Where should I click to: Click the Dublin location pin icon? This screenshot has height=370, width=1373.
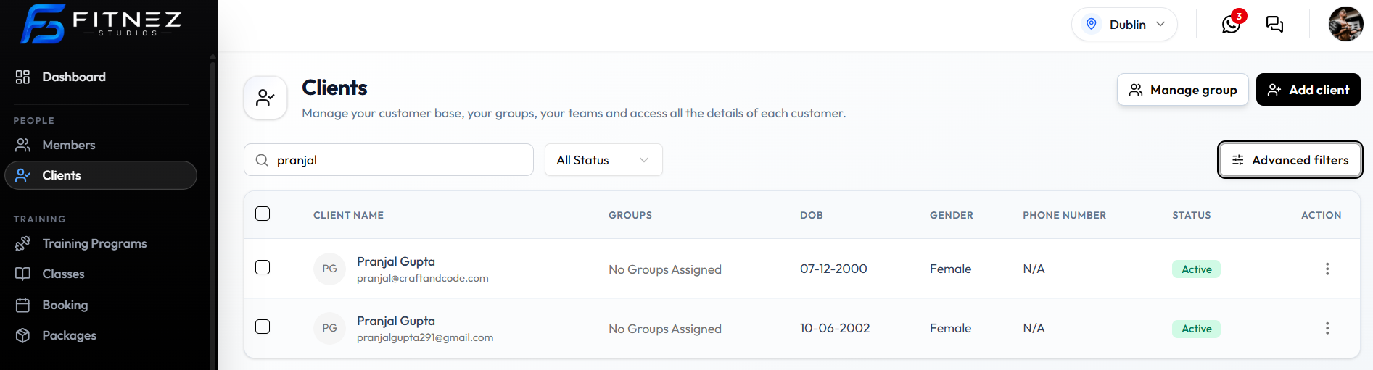[1091, 24]
